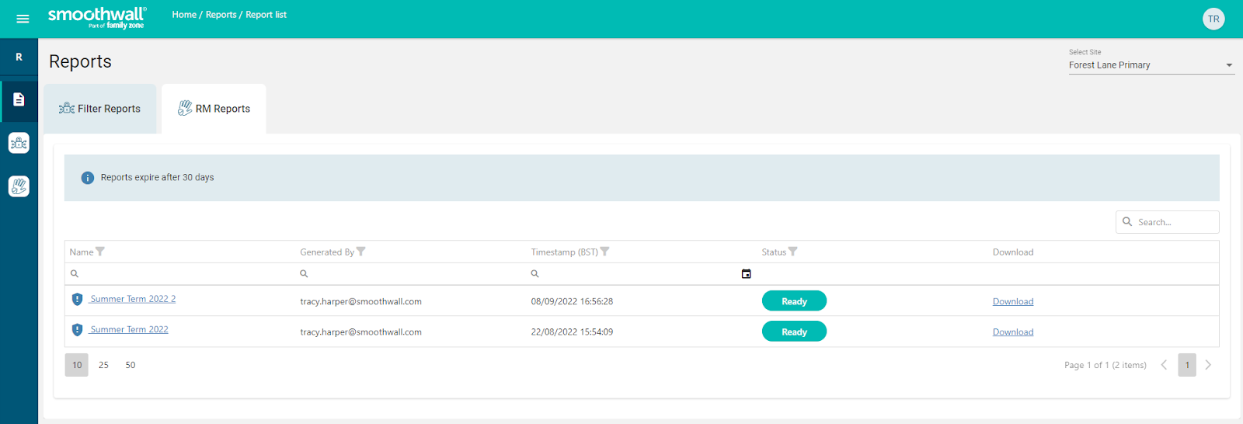1243x424 pixels.
Task: Click the Name column filter funnel
Action: 100,252
